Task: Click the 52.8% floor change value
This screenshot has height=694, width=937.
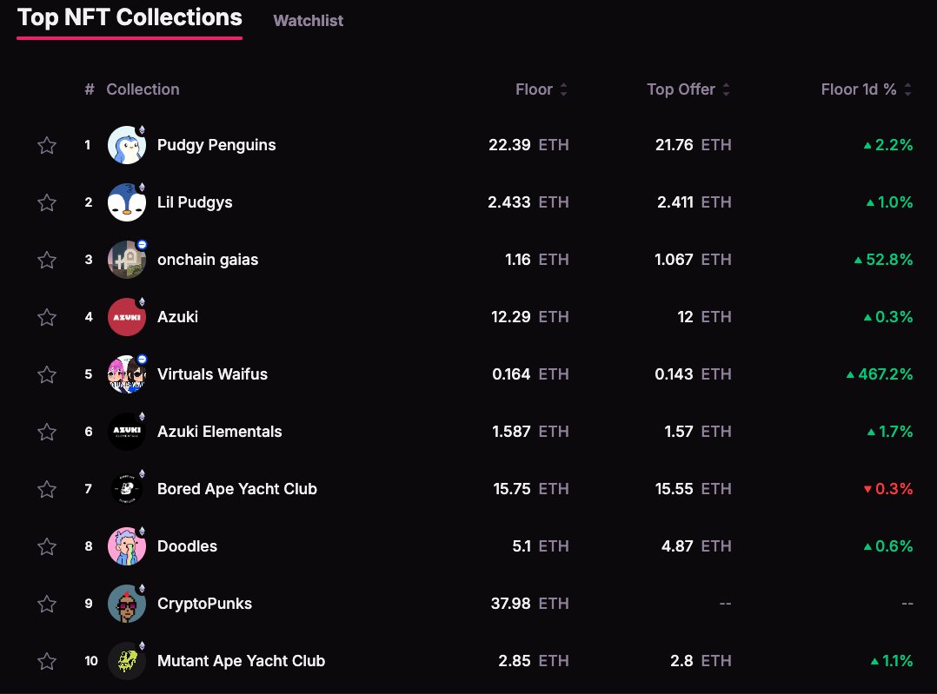Action: click(884, 260)
